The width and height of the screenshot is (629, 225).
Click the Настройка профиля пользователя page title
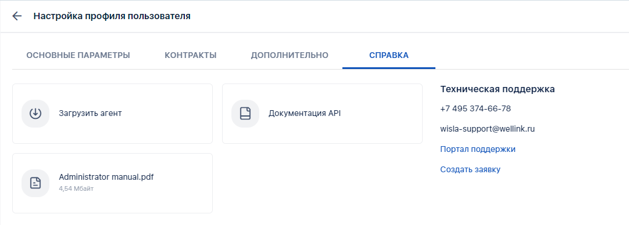pyautogui.click(x=112, y=16)
